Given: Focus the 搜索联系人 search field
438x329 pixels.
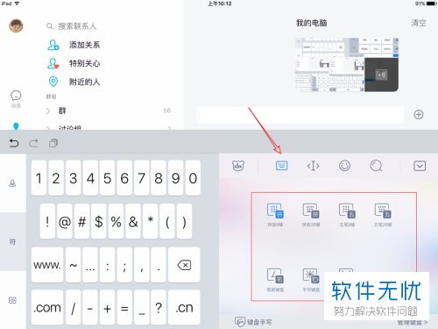Looking at the screenshot, I should point(77,26).
